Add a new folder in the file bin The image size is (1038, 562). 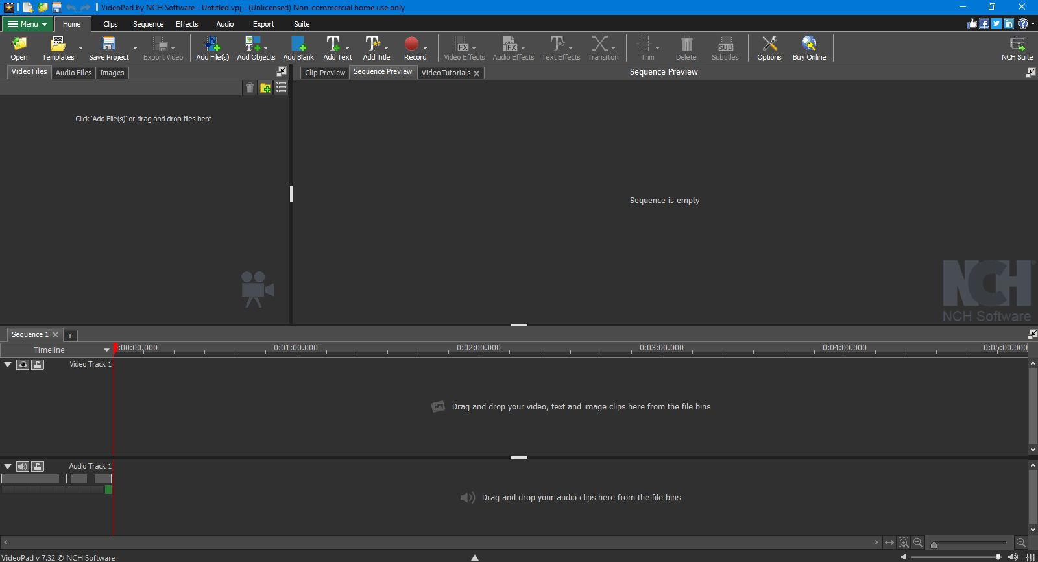pos(265,88)
